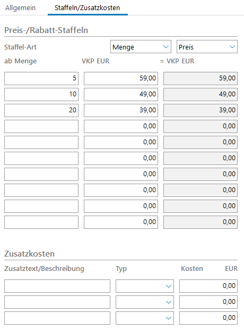
Task: Open the Menge Staffel-Art dropdown
Action: pyautogui.click(x=141, y=47)
